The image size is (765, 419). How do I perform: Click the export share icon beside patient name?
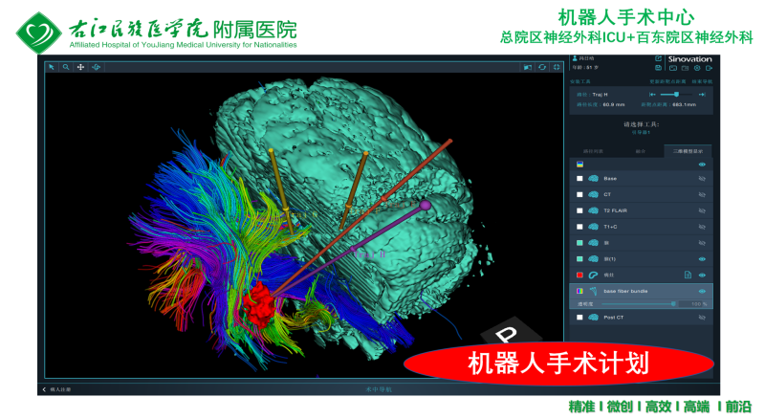[658, 58]
